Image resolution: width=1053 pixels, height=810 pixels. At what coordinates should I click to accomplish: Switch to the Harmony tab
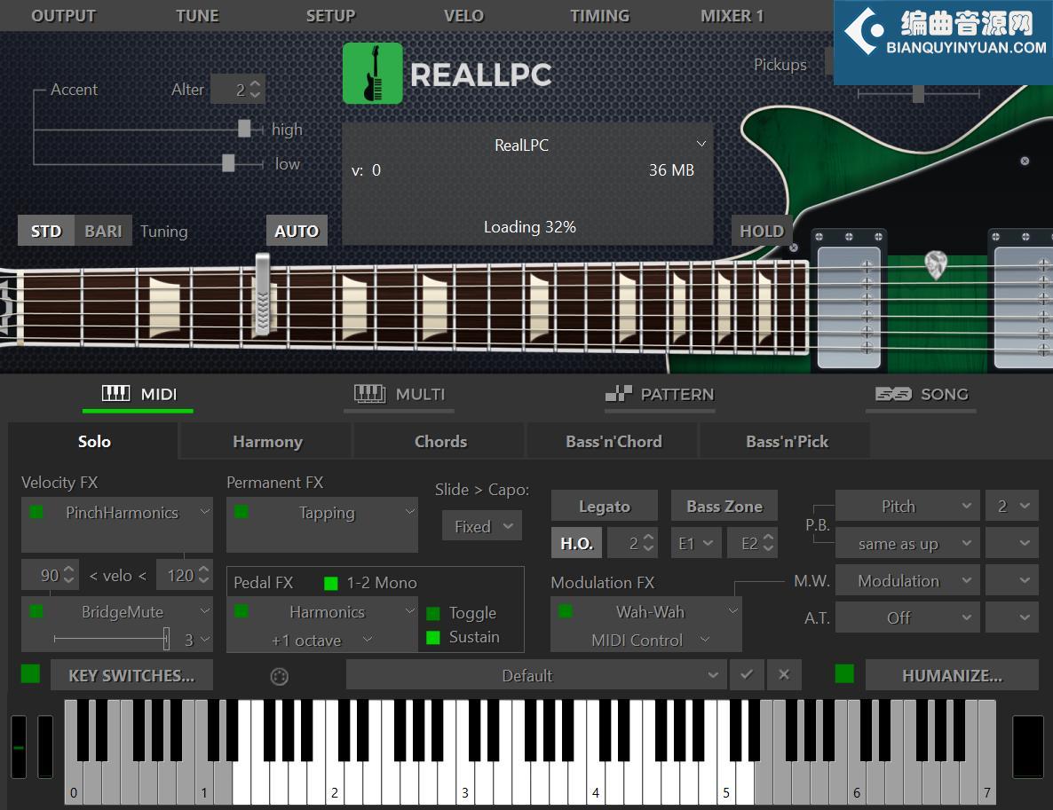click(x=267, y=442)
